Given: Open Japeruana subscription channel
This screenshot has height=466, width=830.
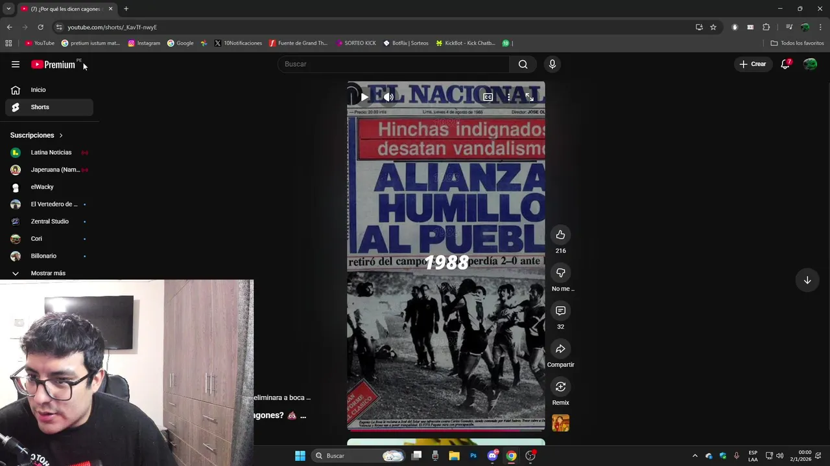Looking at the screenshot, I should click(49, 170).
